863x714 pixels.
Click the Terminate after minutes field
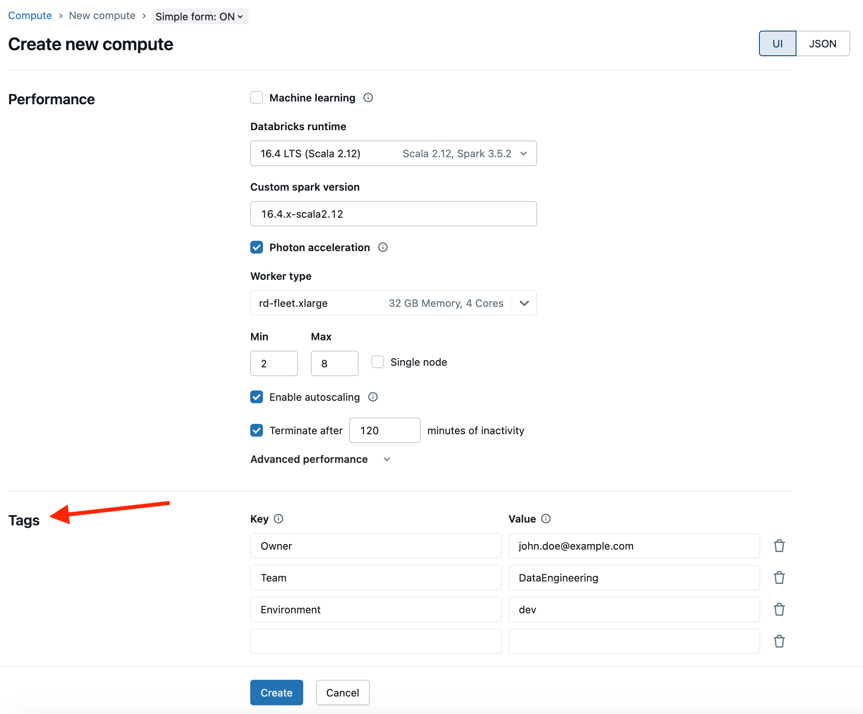pyautogui.click(x=384, y=430)
